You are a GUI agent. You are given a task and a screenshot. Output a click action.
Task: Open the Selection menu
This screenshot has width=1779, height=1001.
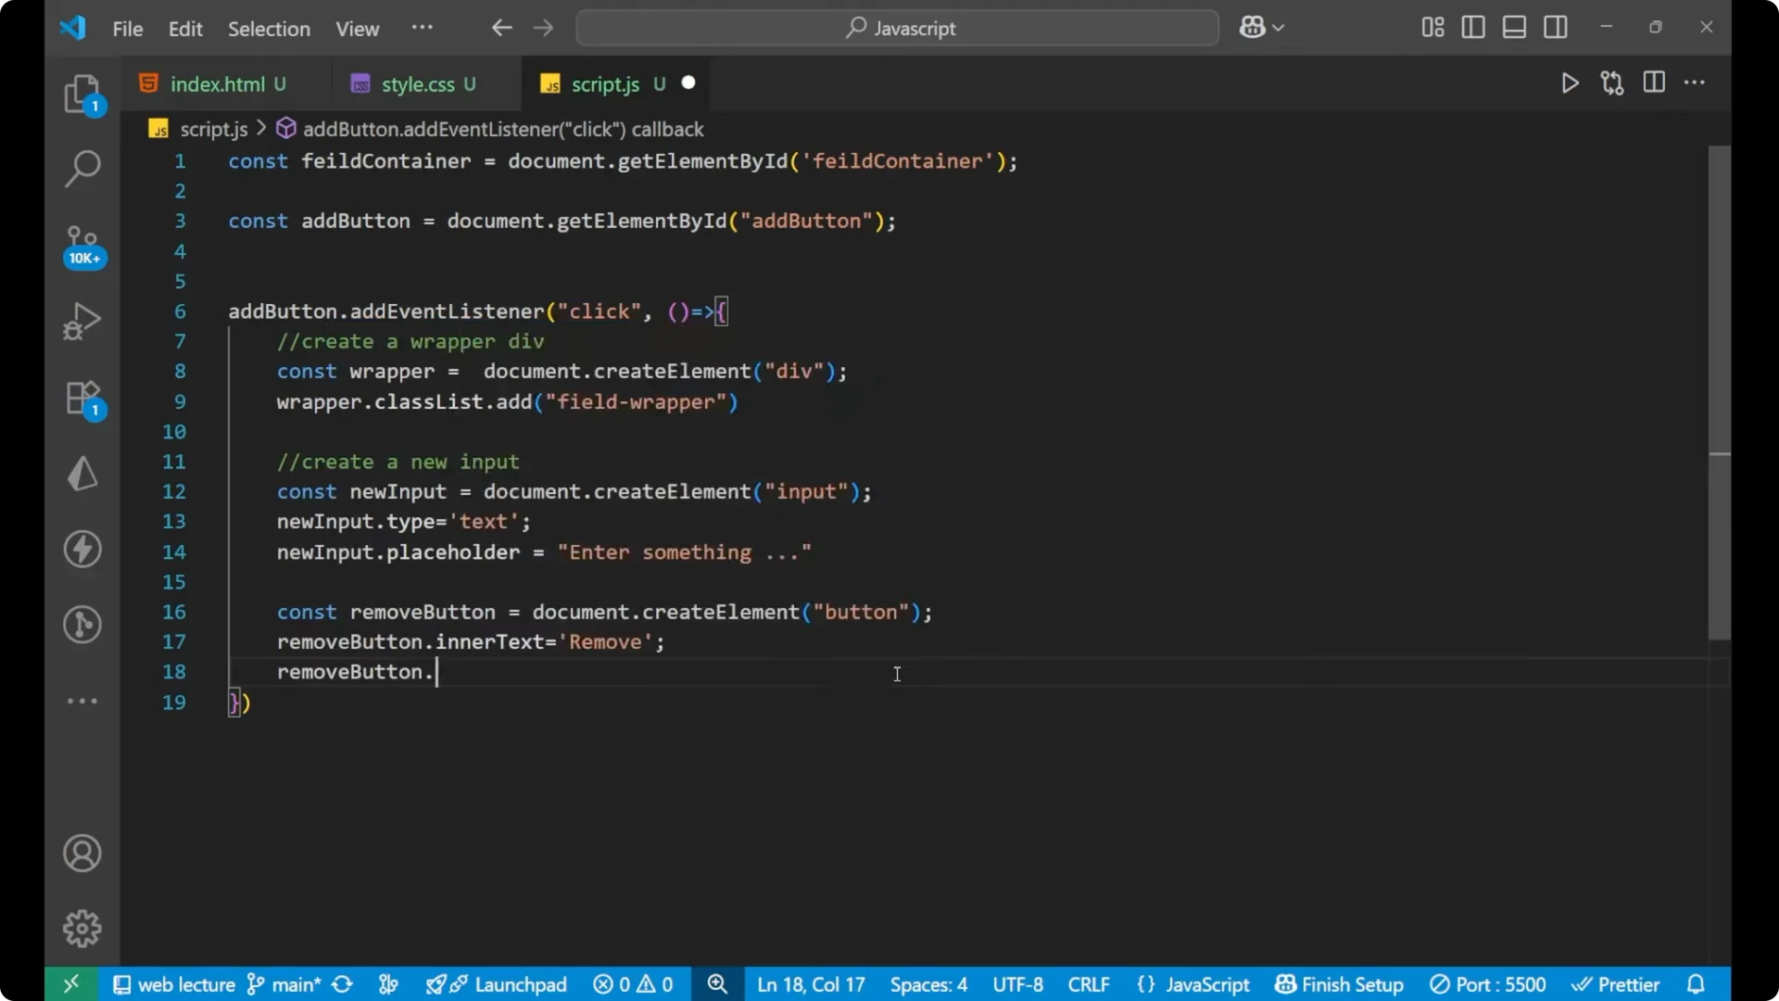269,29
